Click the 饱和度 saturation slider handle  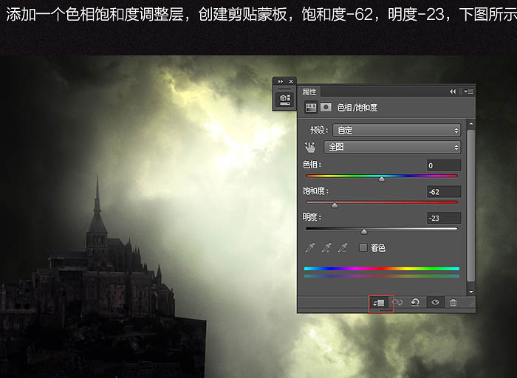coord(335,205)
